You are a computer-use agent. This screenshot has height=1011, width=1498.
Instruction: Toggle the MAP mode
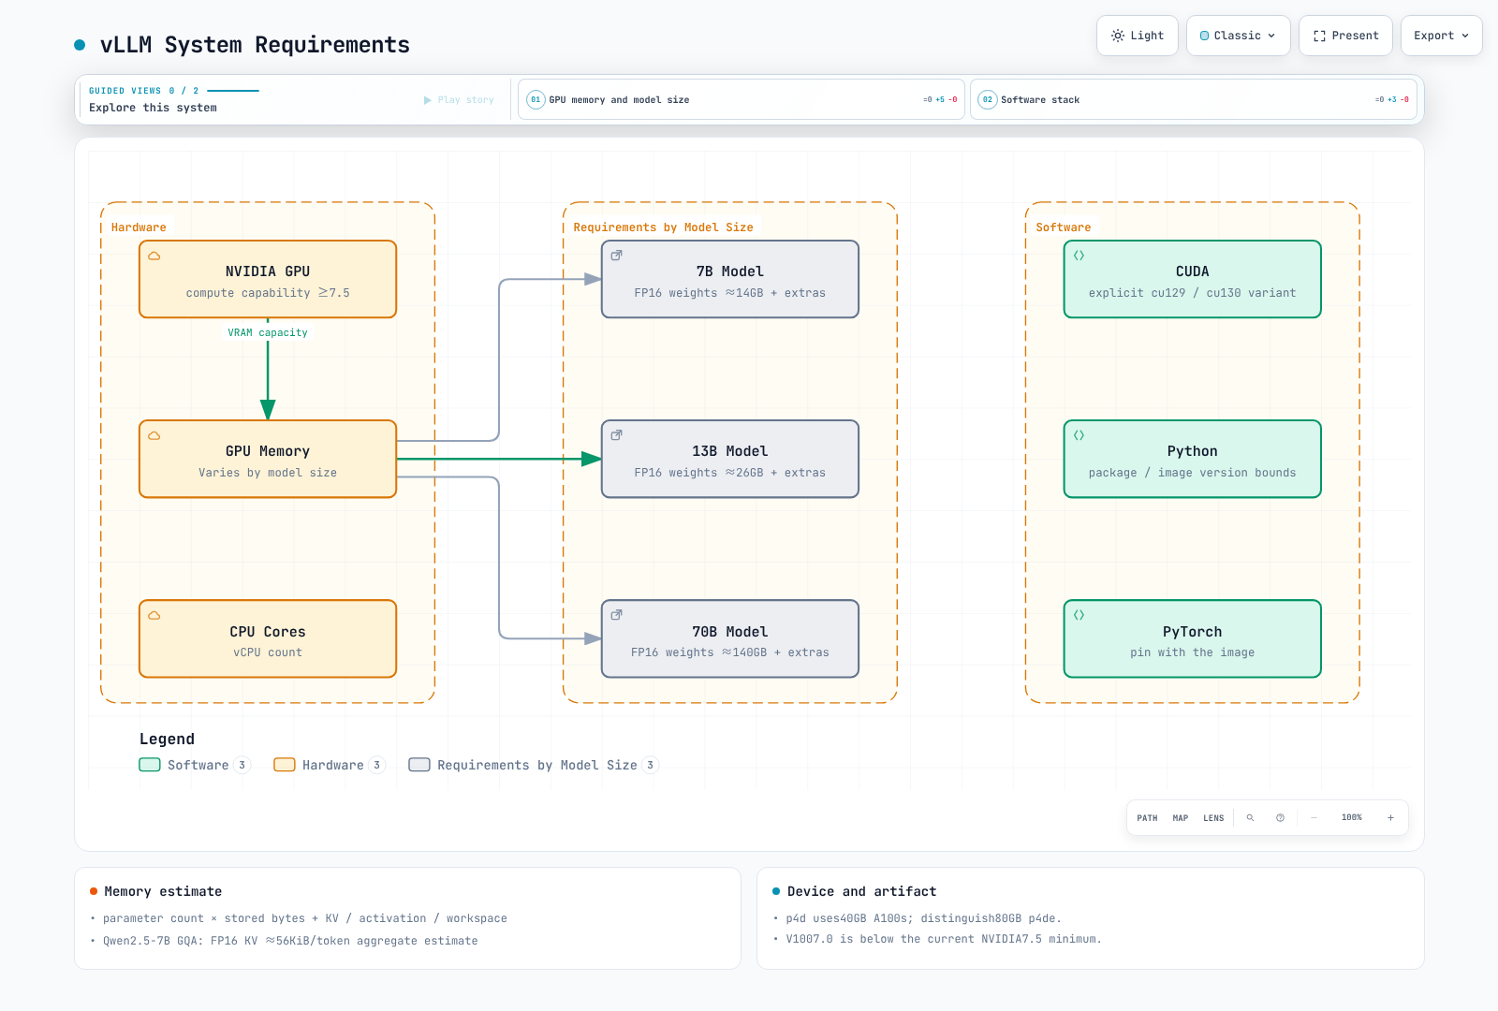pyautogui.click(x=1181, y=818)
